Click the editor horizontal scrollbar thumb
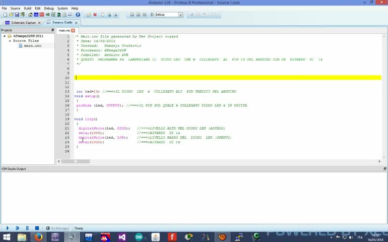Viewport: 388px width, 242px height. pyautogui.click(x=76, y=161)
